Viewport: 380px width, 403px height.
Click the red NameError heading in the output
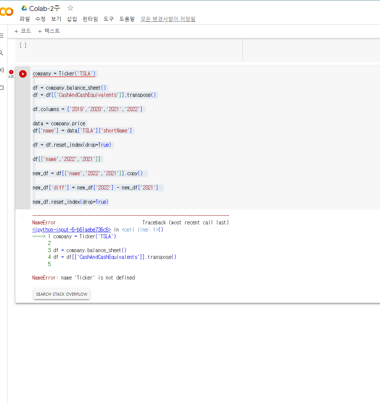pyautogui.click(x=44, y=223)
